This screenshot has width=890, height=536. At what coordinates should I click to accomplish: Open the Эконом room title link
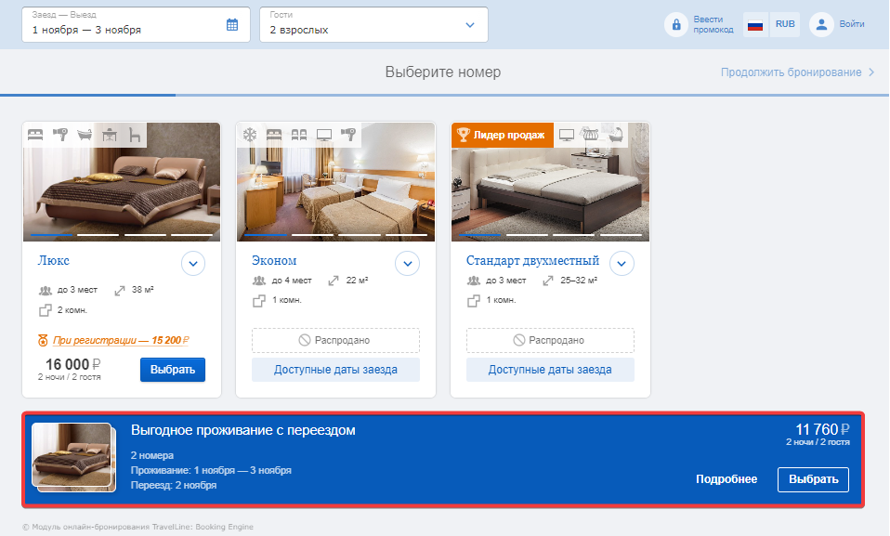[274, 261]
